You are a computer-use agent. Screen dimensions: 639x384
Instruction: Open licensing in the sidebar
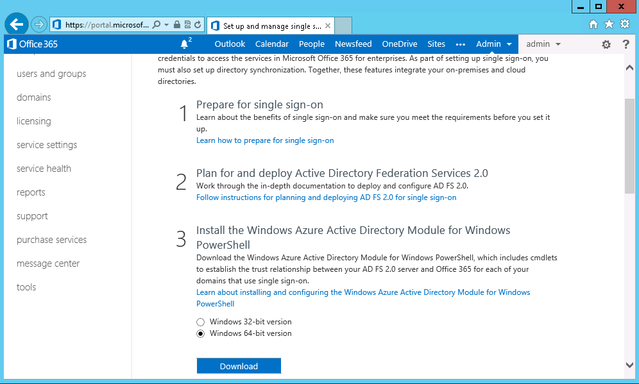[x=34, y=121]
